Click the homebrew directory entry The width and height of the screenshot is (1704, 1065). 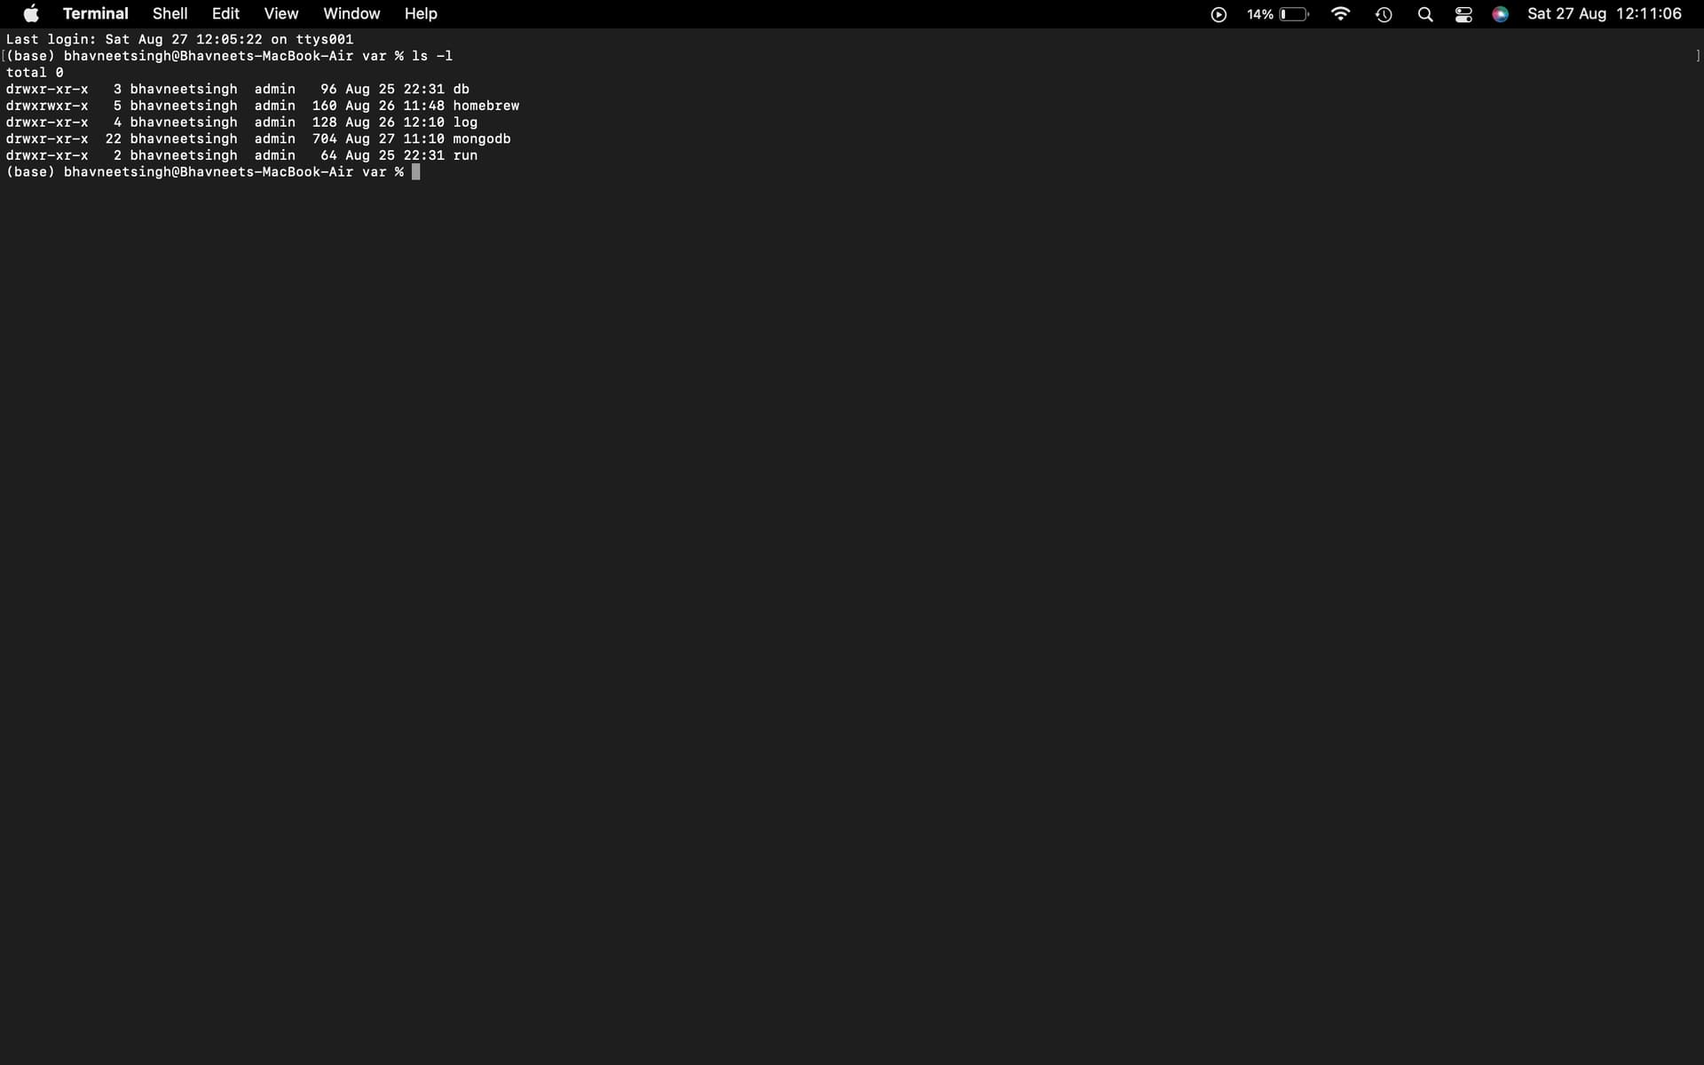pyautogui.click(x=485, y=106)
